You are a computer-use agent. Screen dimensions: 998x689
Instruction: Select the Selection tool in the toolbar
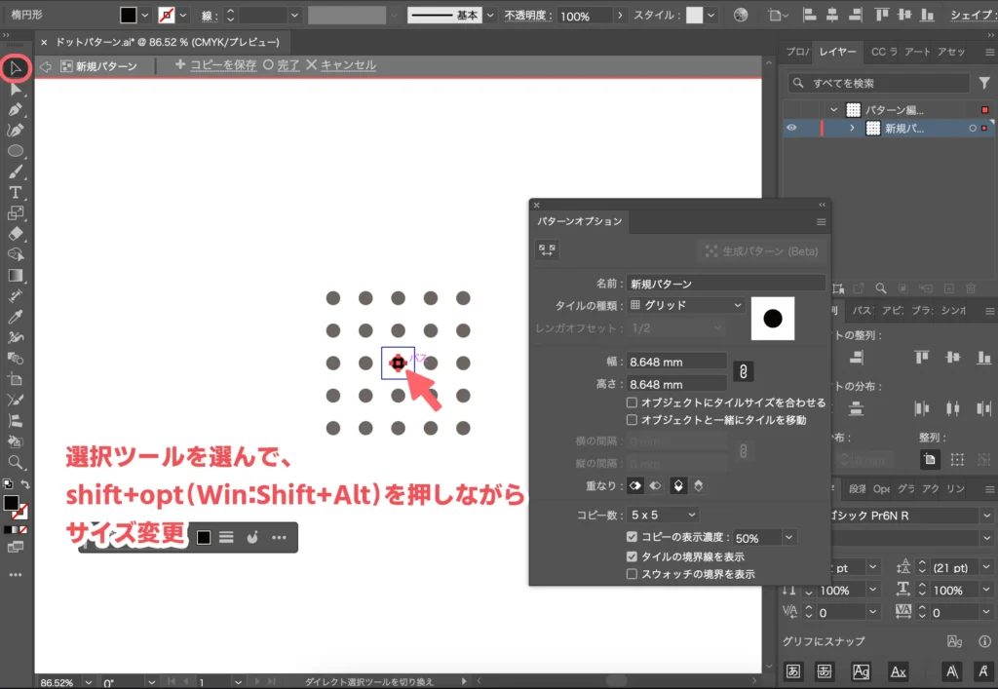tap(16, 67)
